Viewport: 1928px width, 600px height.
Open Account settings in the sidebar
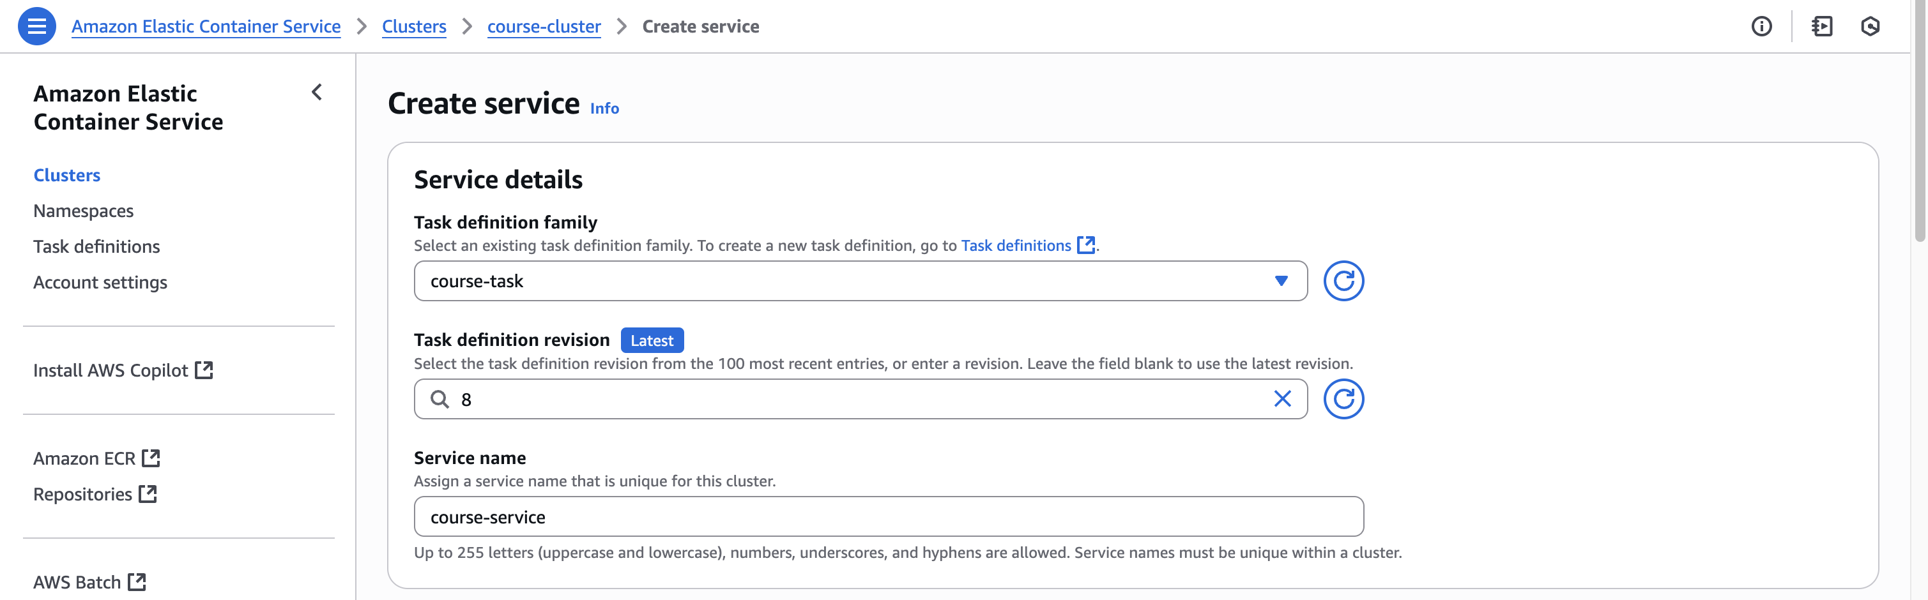100,283
